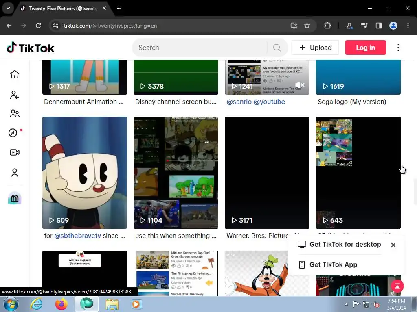
Task: Click Get TikTok for desktop
Action: (339, 244)
